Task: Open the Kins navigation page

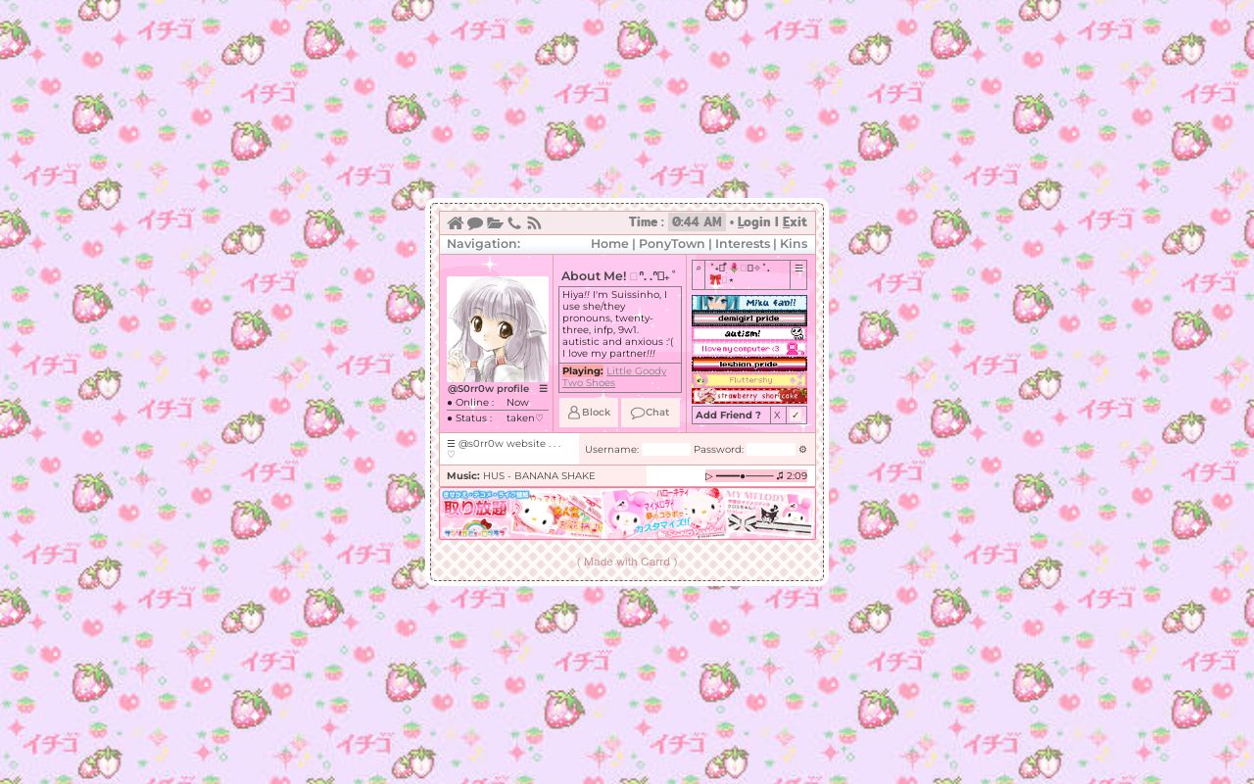Action: [794, 244]
